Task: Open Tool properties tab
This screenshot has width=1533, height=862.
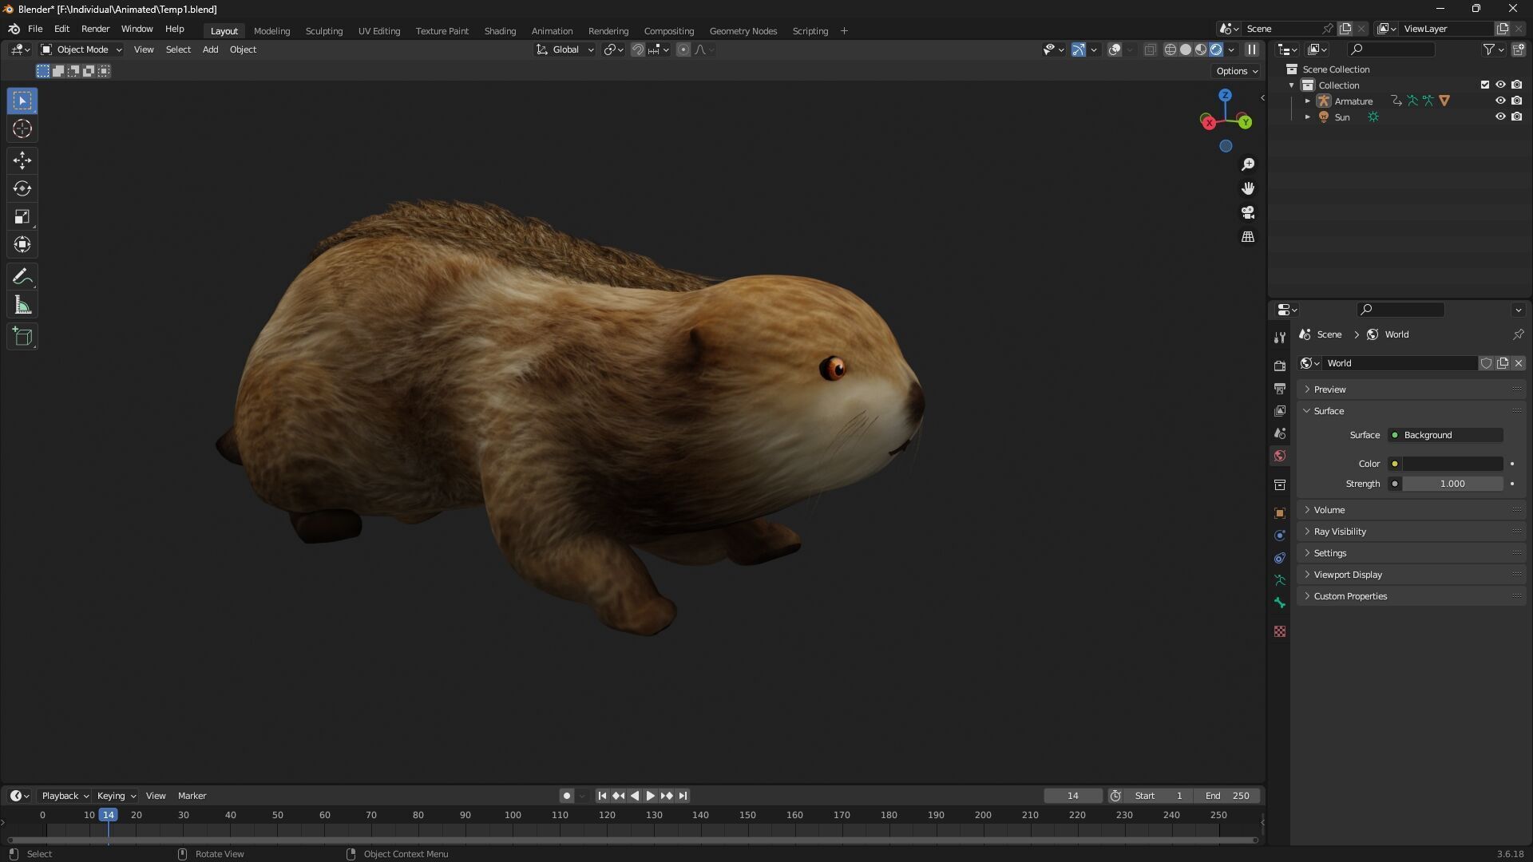Action: pos(1280,338)
